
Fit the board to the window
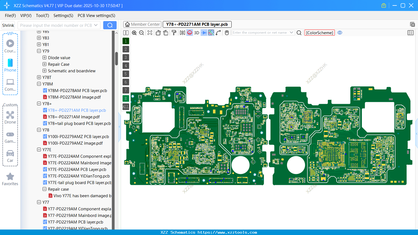pos(150,33)
